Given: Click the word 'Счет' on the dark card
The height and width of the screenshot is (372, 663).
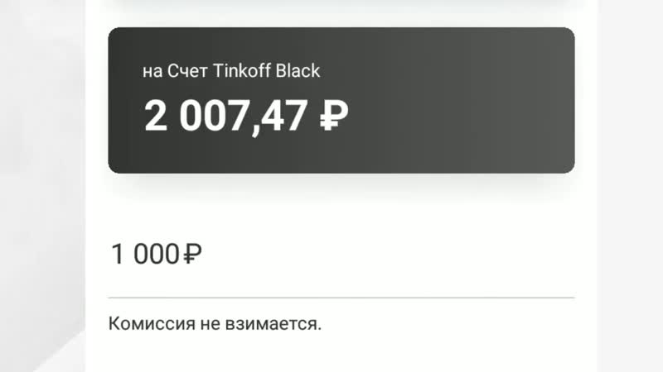Looking at the screenshot, I should (190, 71).
